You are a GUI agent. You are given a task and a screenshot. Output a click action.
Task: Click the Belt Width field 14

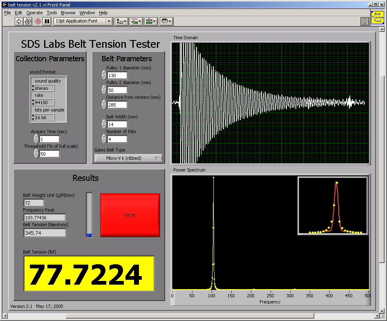pos(117,124)
